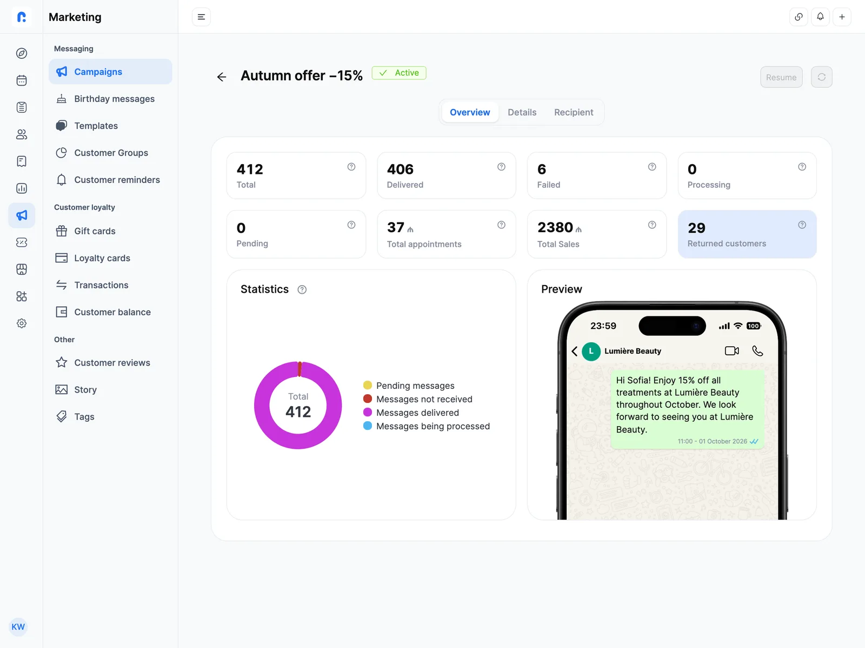
Task: Open Tags in the sidebar
Action: pyautogui.click(x=110, y=417)
